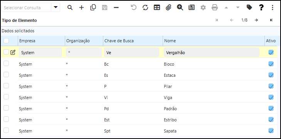Open attachments with the paperclip icon
281x139 pixels.
pos(168,8)
